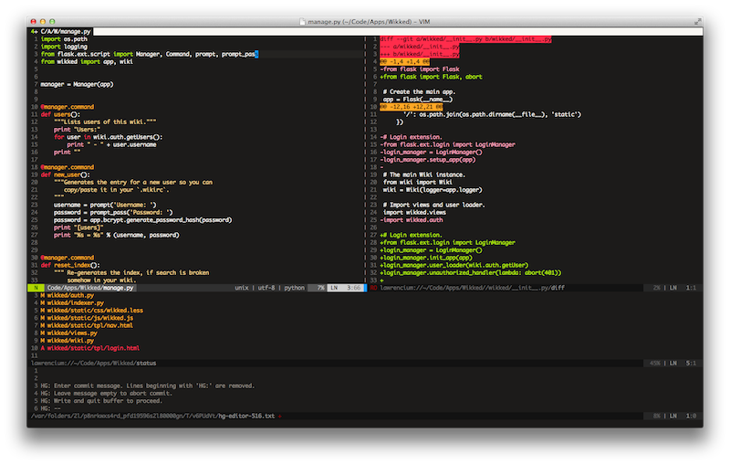Screen dimensions: 730x465
Task: Click the 1:0 position in commit window
Action: point(691,416)
